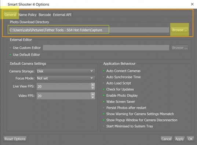
Task: Confirm settings with the OK button
Action: [x=190, y=139]
